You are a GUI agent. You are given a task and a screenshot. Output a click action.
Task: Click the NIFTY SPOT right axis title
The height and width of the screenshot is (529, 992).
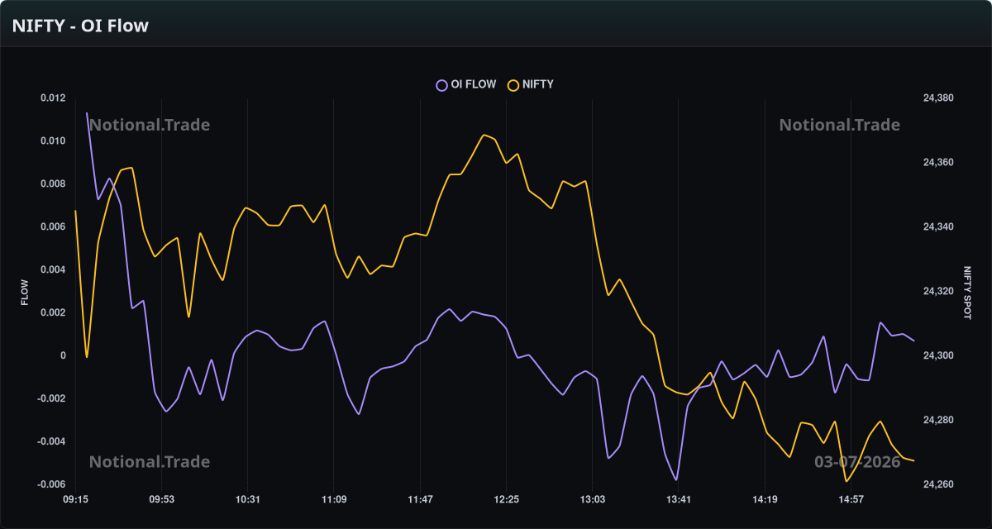966,293
